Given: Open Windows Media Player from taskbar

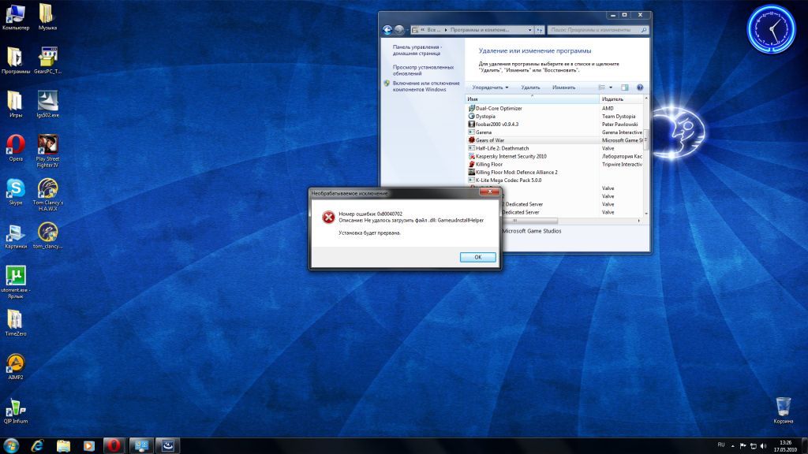Looking at the screenshot, I should 88,446.
